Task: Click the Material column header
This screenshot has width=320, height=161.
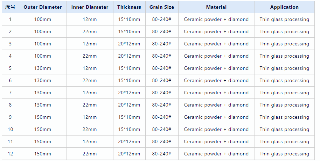Action: coord(216,7)
